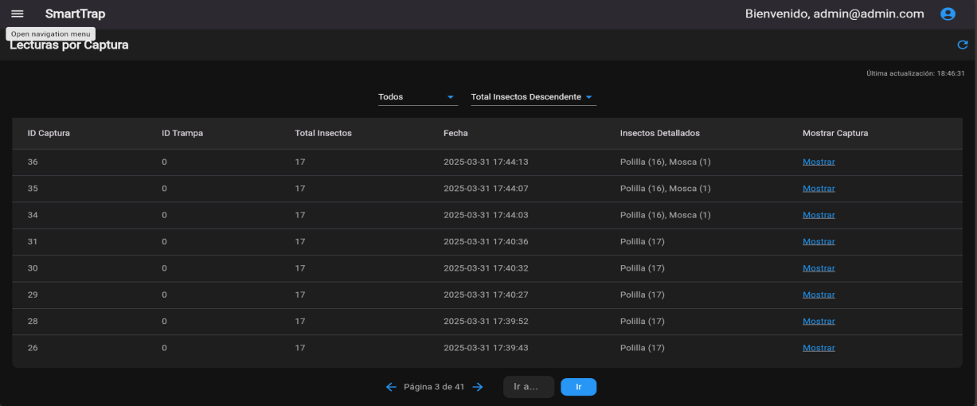Click Mostrar link for capture 31

click(x=819, y=241)
